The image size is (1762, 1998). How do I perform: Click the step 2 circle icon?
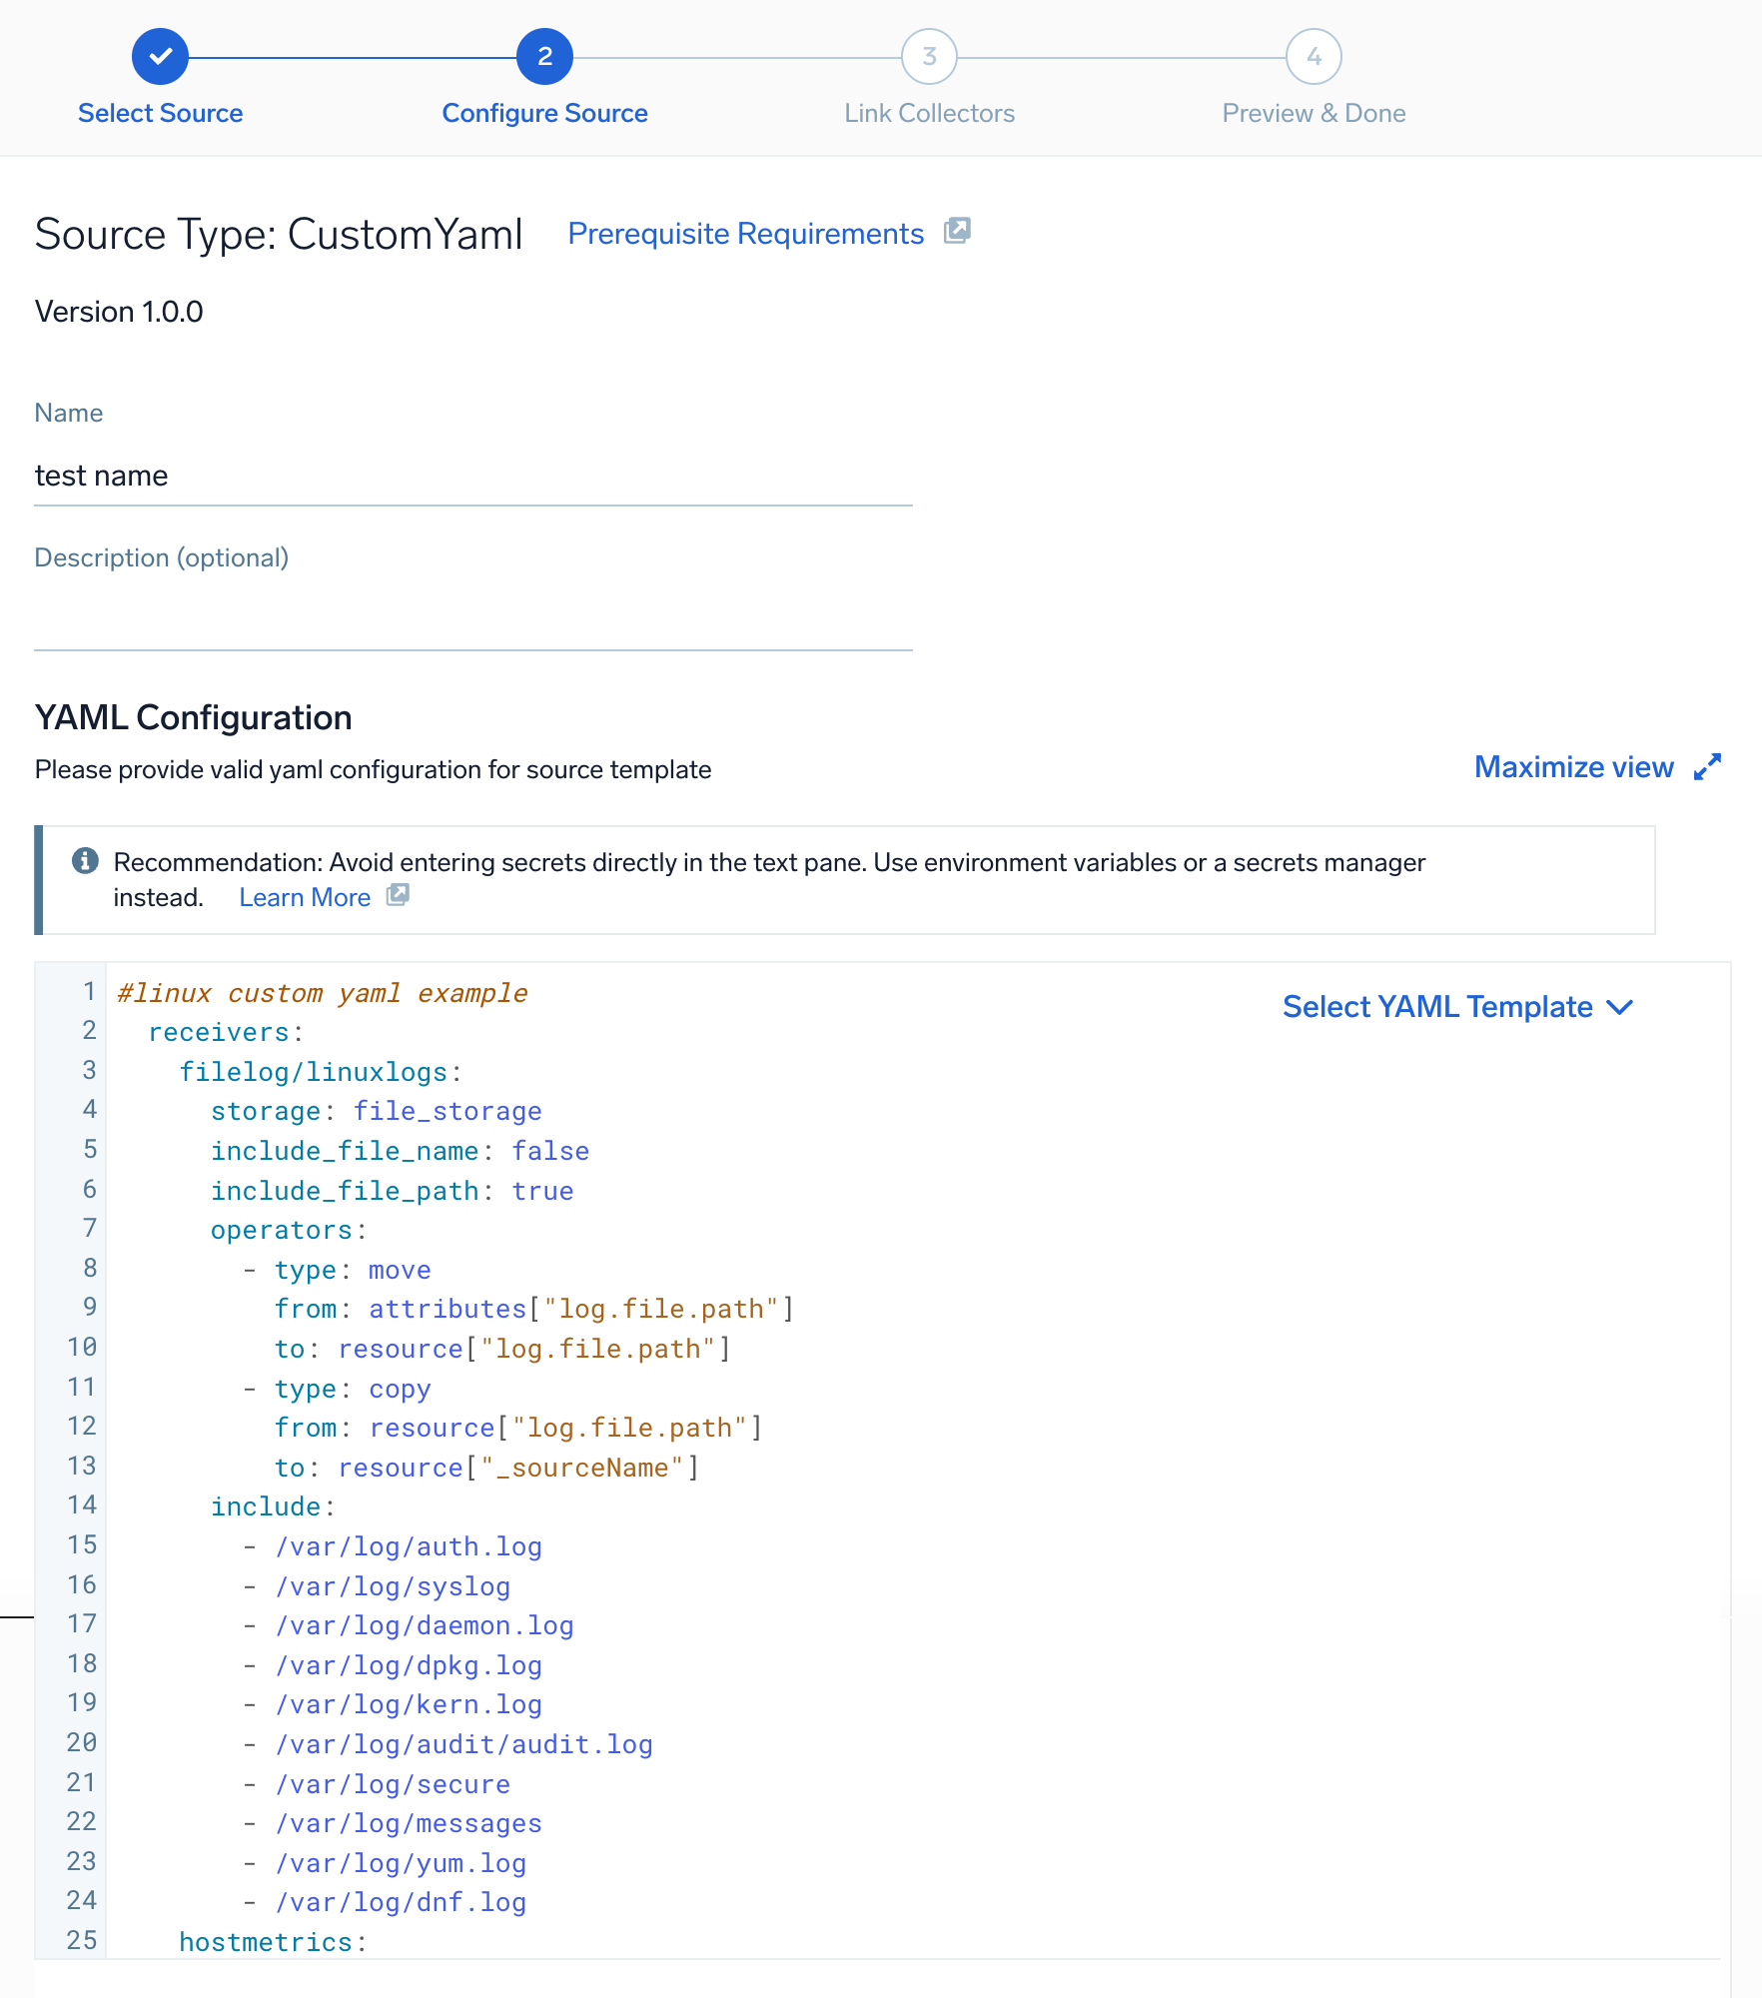[544, 57]
